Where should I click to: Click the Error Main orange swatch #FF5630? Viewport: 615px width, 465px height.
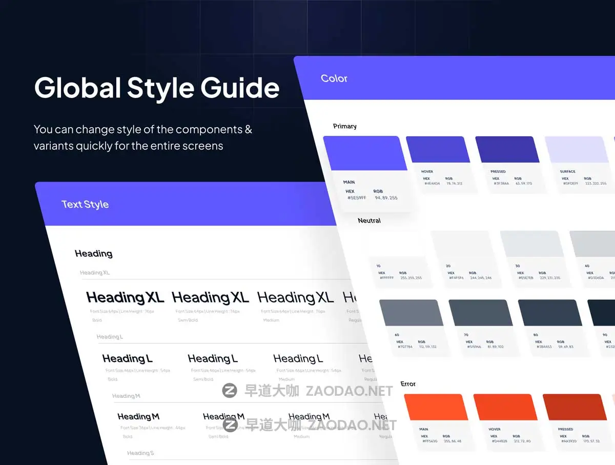tap(436, 407)
